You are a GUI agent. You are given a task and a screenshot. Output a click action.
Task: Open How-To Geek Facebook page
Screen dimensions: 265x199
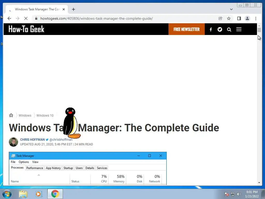click(x=211, y=30)
